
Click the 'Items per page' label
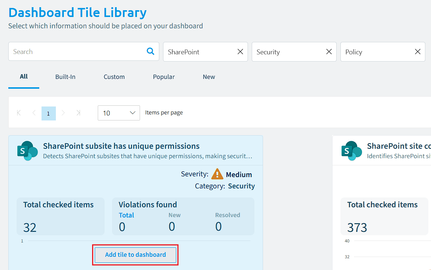coord(164,113)
